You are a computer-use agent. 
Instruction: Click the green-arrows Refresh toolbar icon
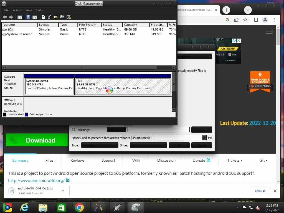[43, 17]
